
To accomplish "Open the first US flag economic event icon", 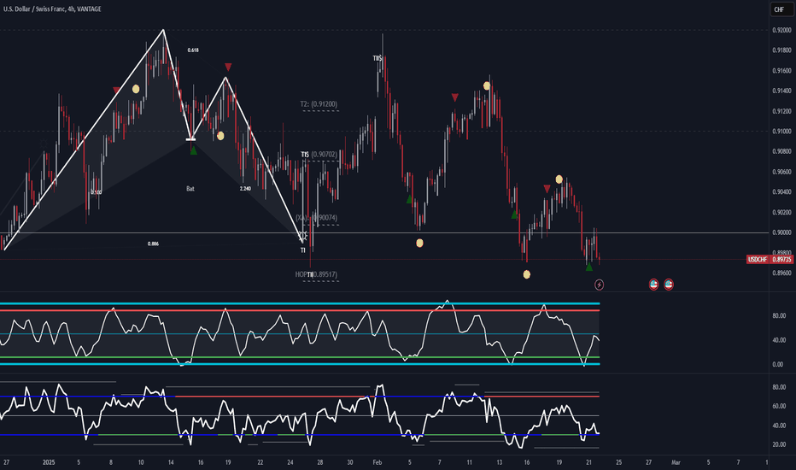I will tap(654, 285).
